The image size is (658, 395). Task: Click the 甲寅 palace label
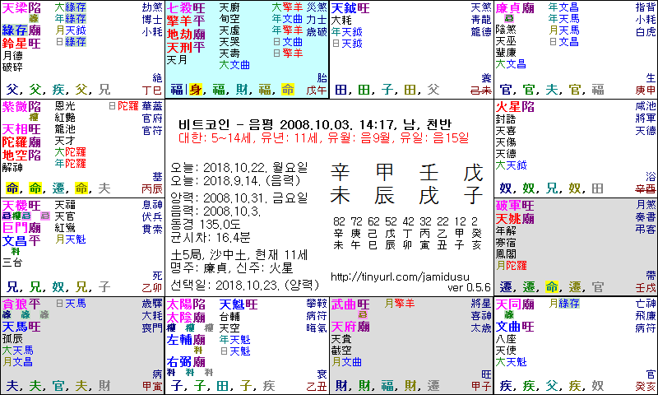point(152,387)
